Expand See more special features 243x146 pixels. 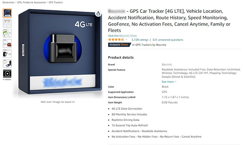point(169,82)
